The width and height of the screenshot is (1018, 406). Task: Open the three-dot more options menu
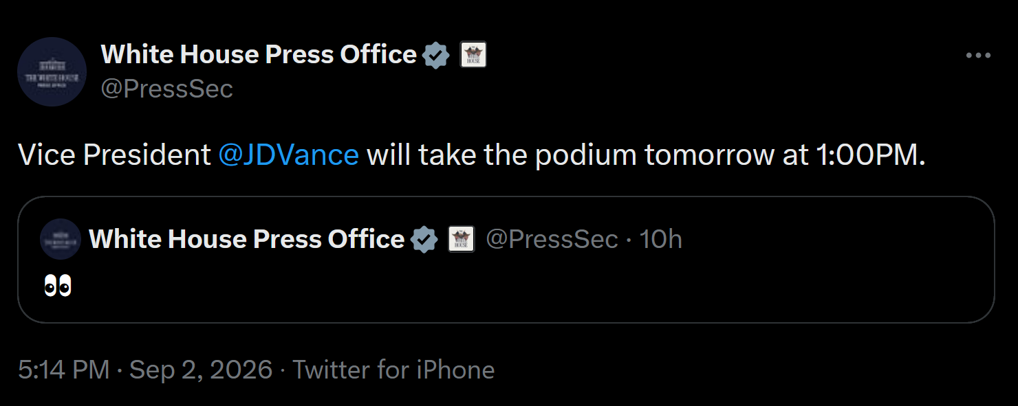tap(978, 56)
